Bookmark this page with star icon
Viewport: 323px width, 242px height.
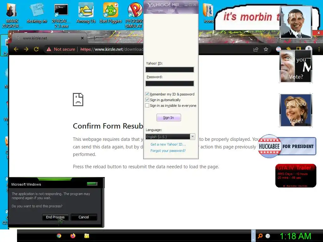pyautogui.click(x=266, y=49)
